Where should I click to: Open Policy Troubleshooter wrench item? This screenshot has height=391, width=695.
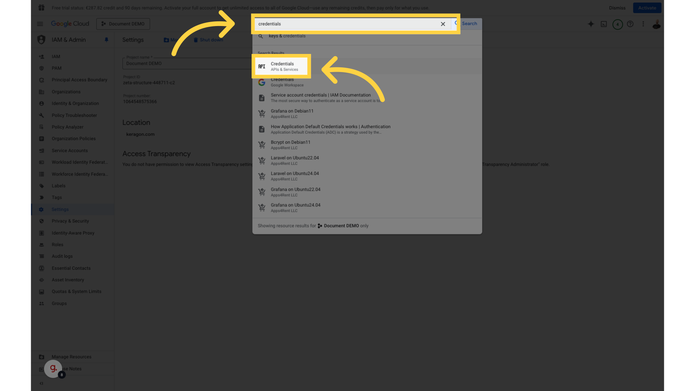click(72, 115)
